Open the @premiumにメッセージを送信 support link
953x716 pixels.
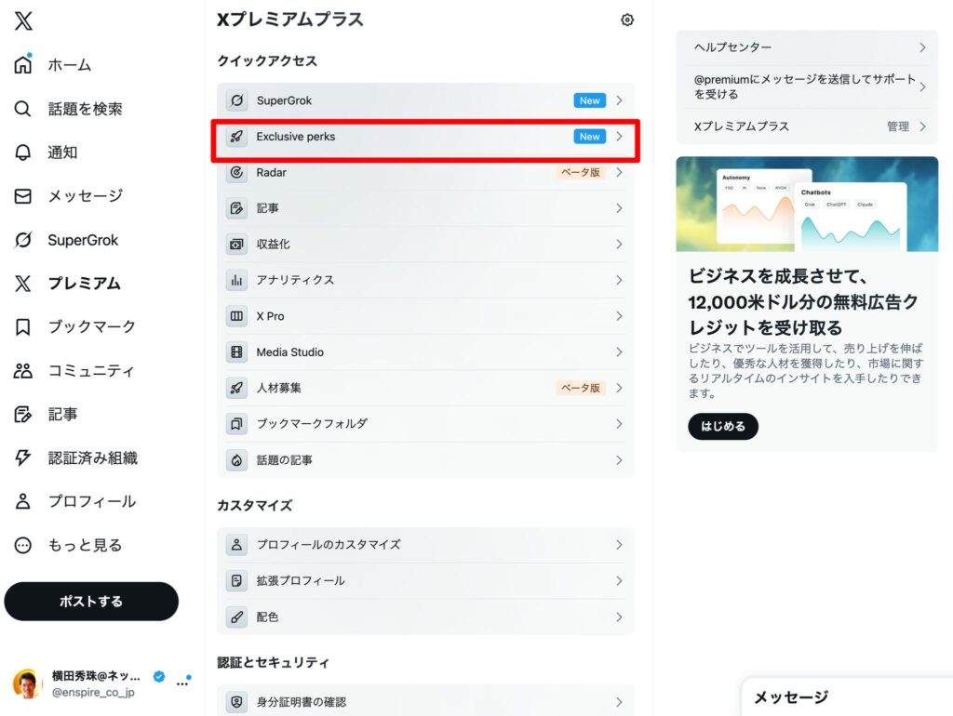[x=805, y=86]
